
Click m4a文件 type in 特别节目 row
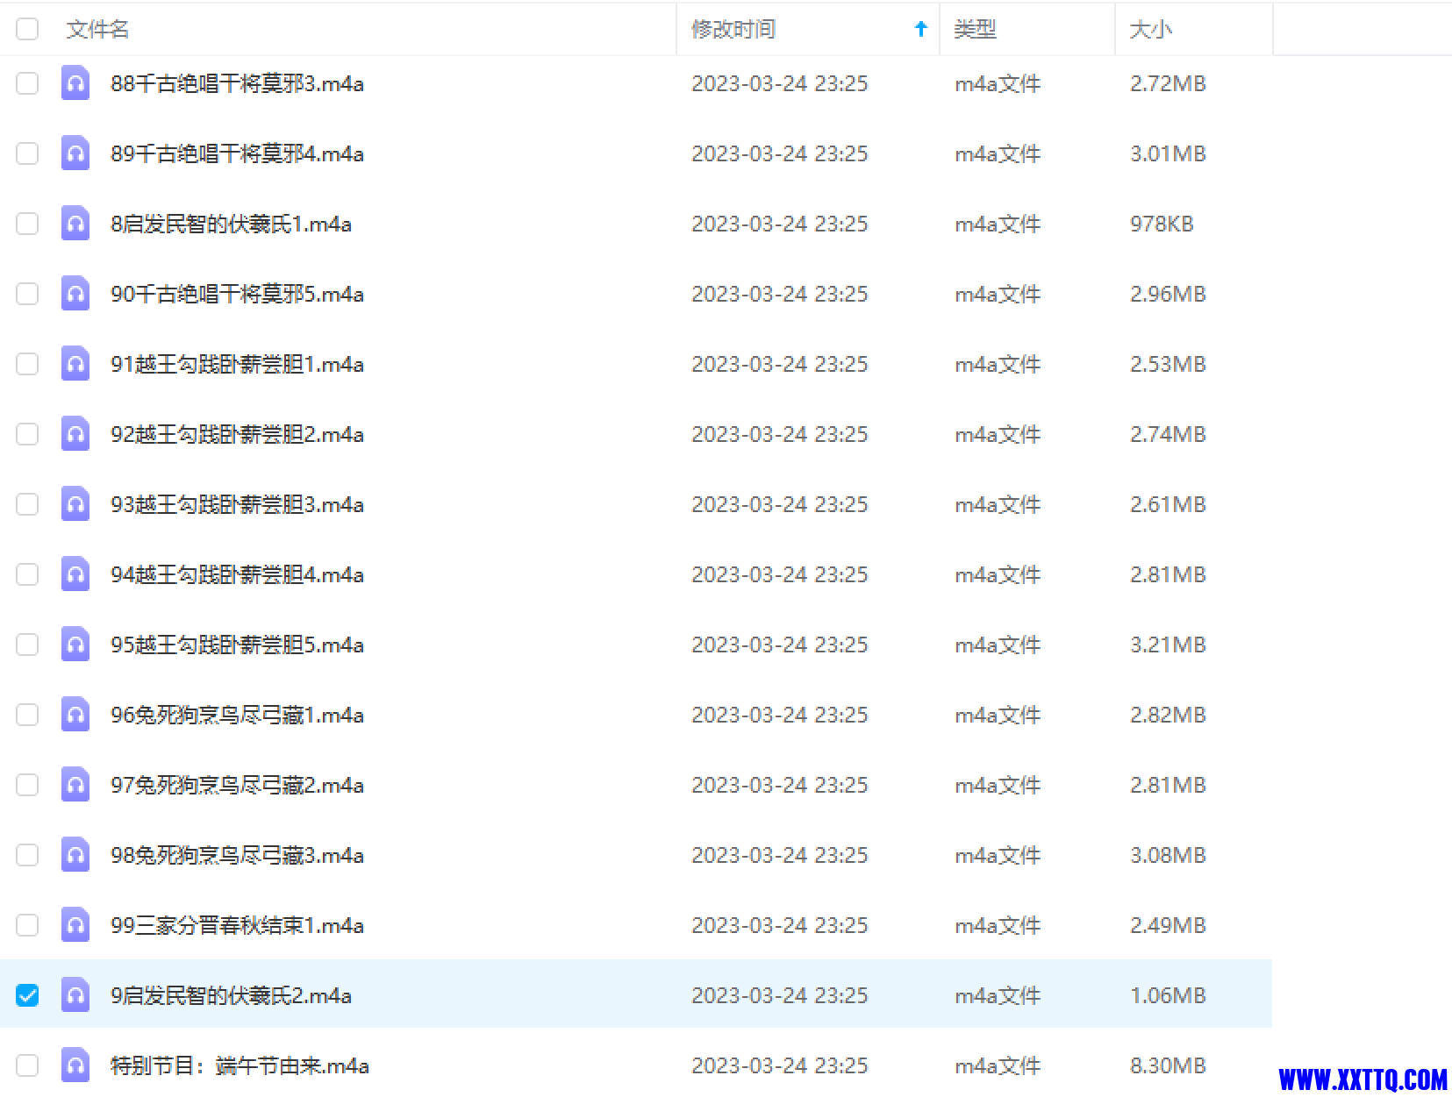click(998, 1065)
